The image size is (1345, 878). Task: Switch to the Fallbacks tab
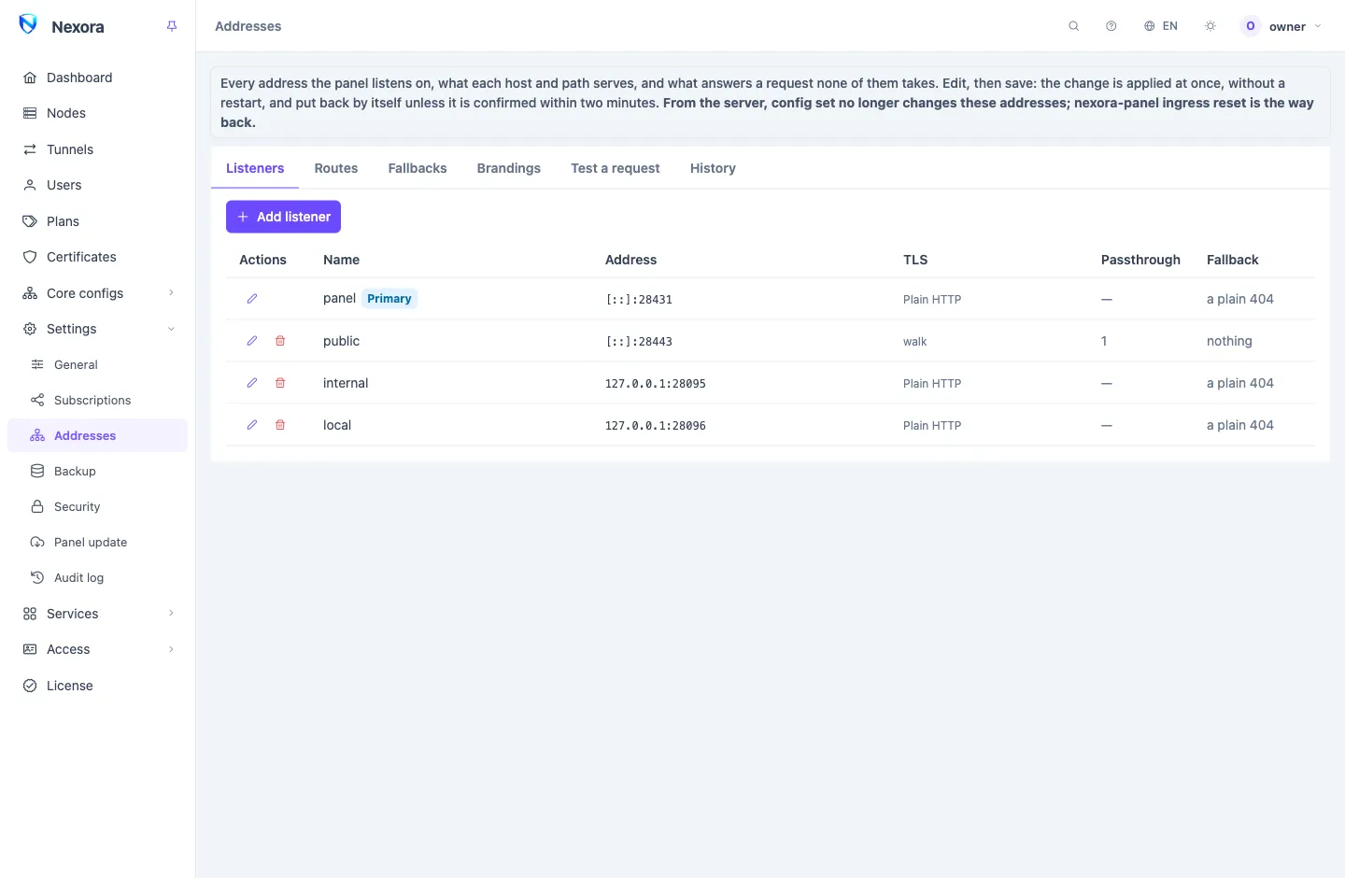[418, 168]
